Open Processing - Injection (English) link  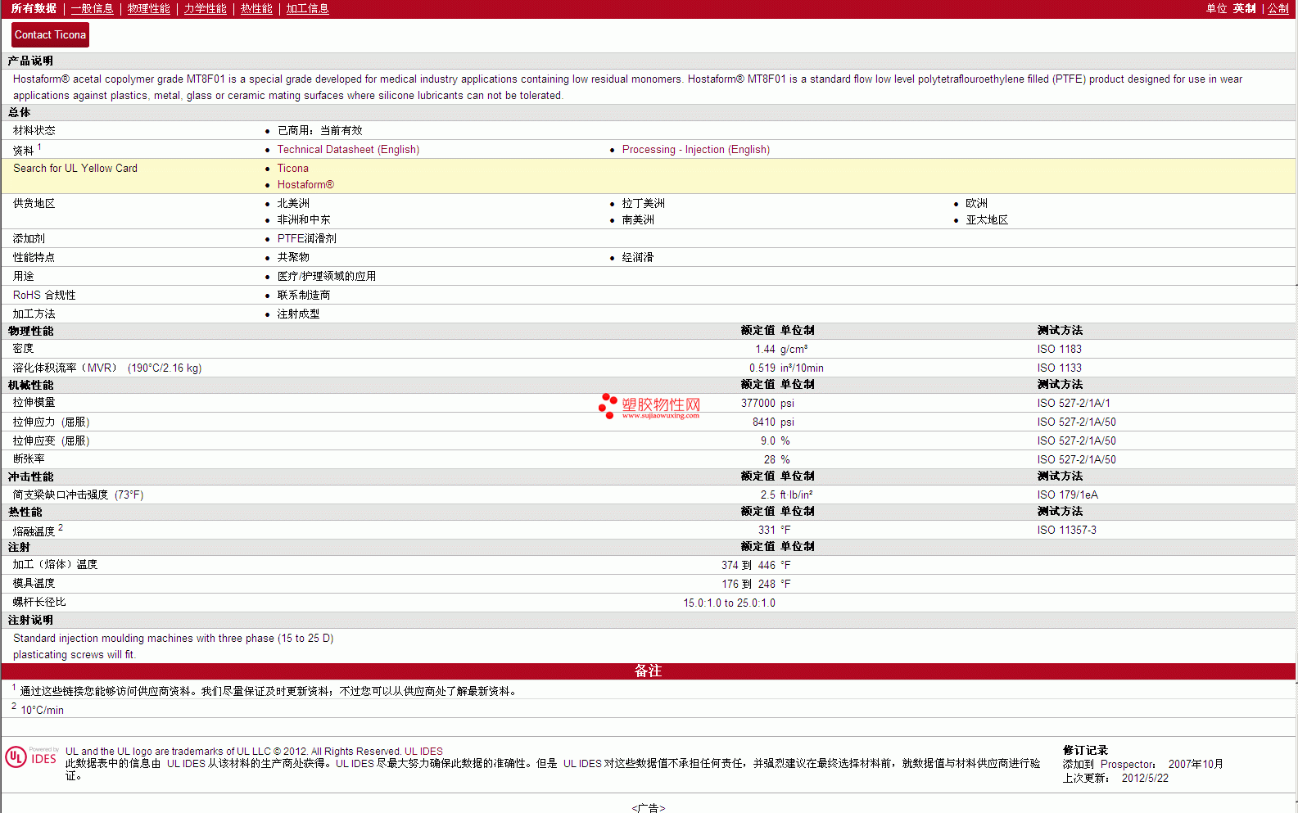click(x=696, y=150)
